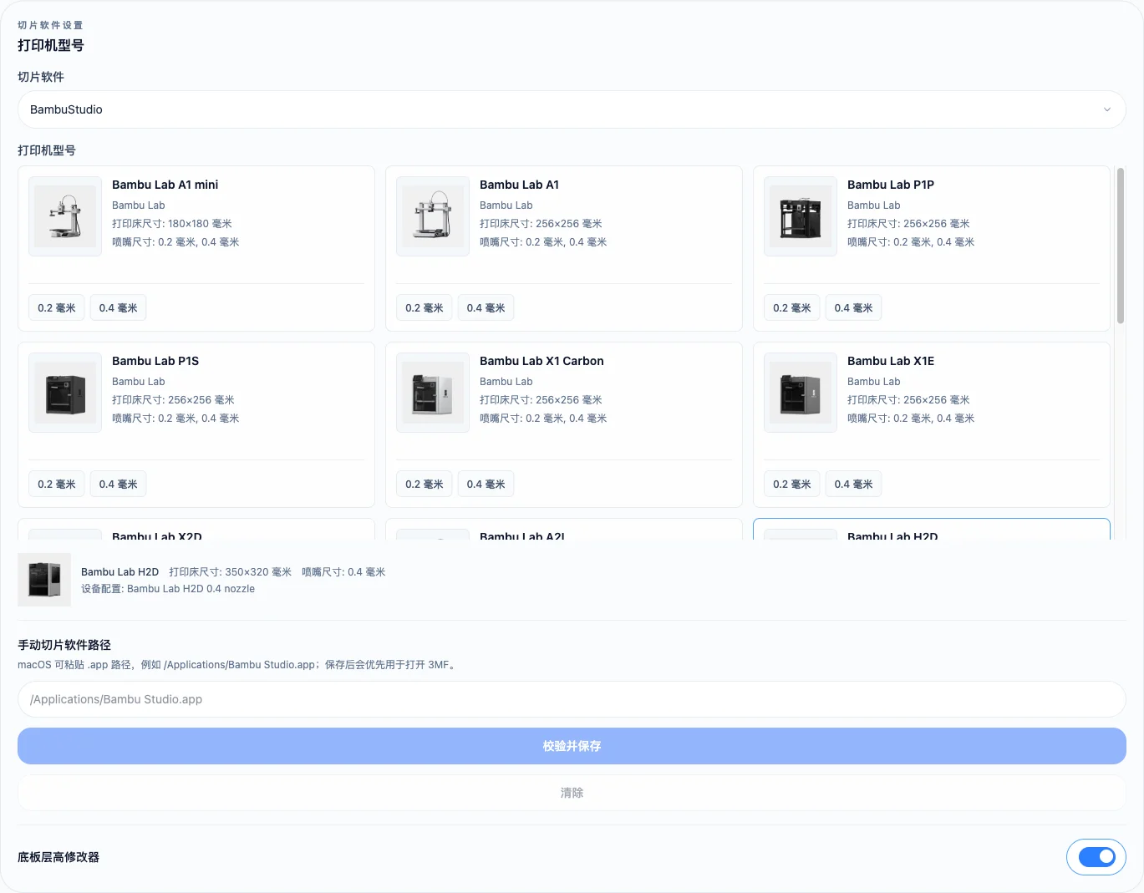Viewport: 1144px width, 893px height.
Task: Select the Bambu Lab A1 mini printer image
Action: (x=65, y=216)
